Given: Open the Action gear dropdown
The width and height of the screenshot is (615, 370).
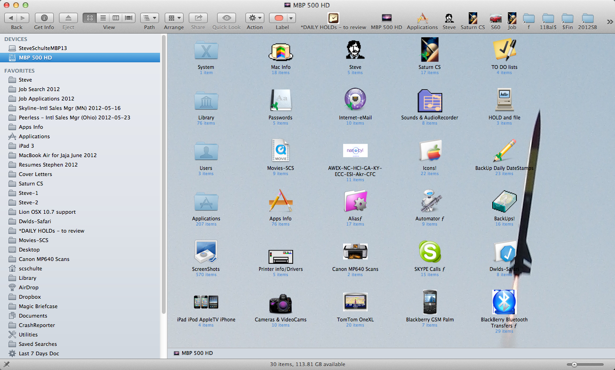Looking at the screenshot, I should (254, 18).
